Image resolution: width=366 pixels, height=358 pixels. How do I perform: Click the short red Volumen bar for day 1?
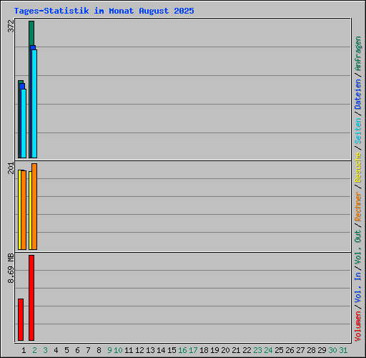(21, 319)
